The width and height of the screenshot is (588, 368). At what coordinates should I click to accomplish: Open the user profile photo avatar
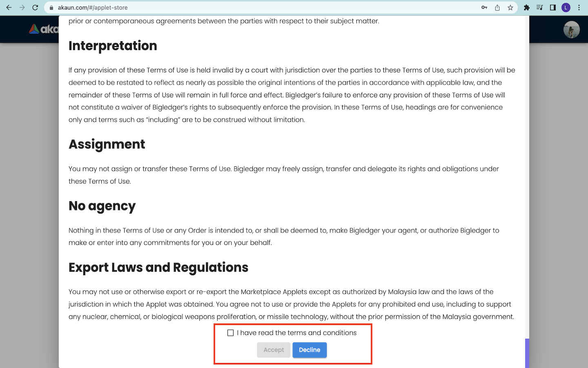572,29
